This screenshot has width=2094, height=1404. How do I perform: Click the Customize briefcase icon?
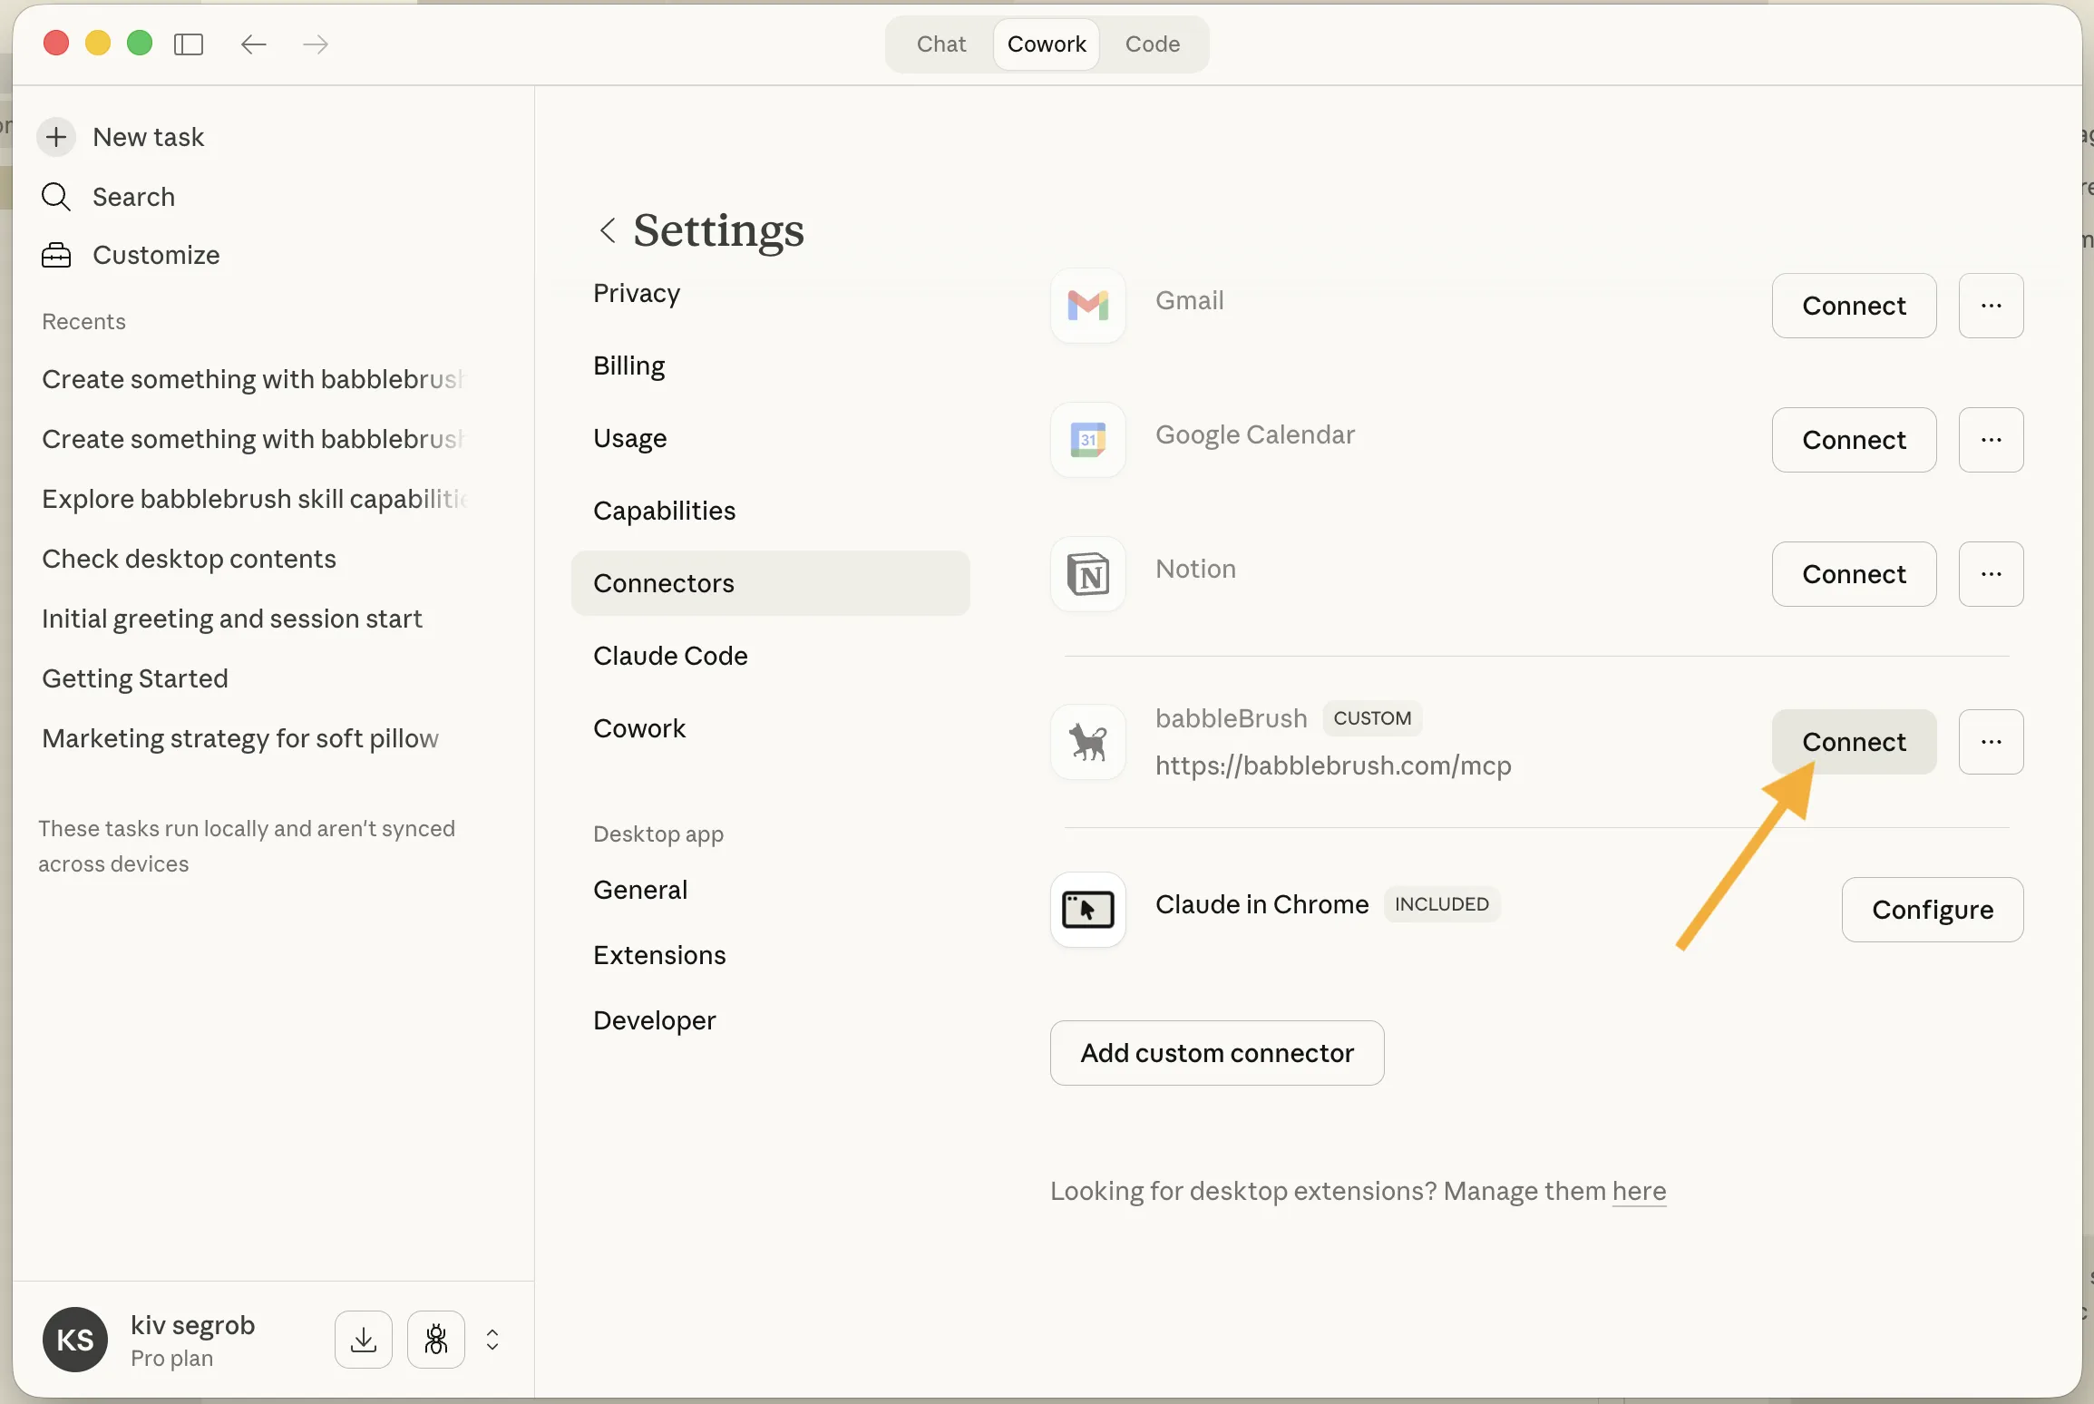[55, 256]
